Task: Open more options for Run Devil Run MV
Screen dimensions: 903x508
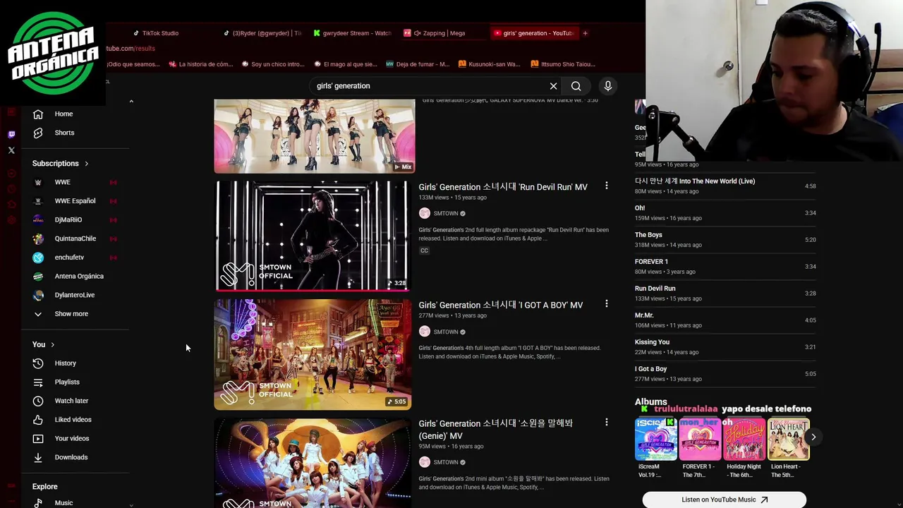Action: click(x=606, y=186)
